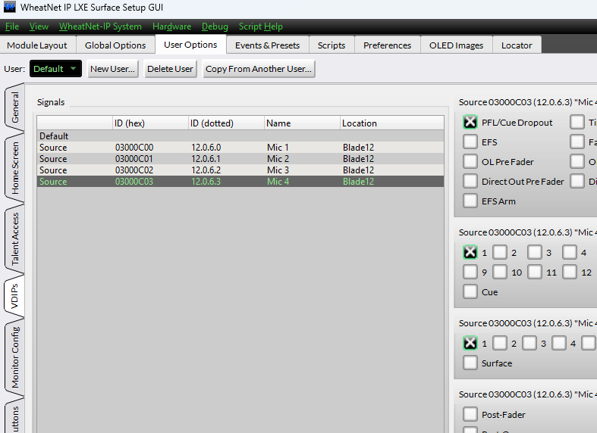The height and width of the screenshot is (433, 597).
Task: Select the Mic 3 source row
Action: pos(240,170)
